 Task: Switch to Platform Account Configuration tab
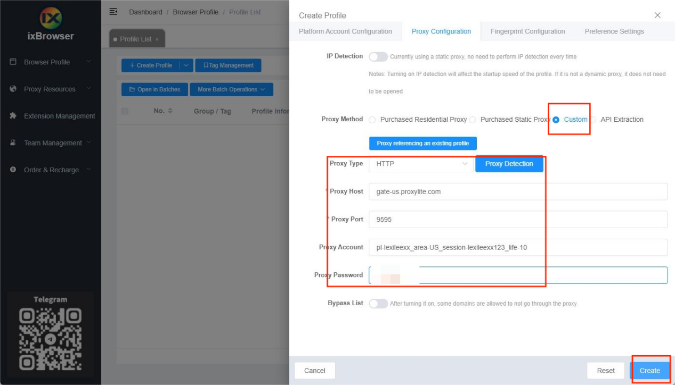click(x=345, y=31)
